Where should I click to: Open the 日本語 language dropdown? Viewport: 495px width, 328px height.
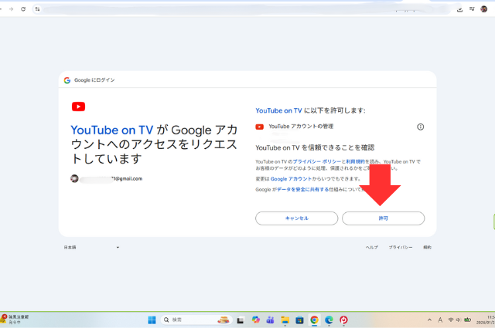(x=91, y=247)
